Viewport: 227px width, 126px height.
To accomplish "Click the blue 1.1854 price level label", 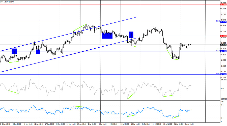I will (x=223, y=22).
